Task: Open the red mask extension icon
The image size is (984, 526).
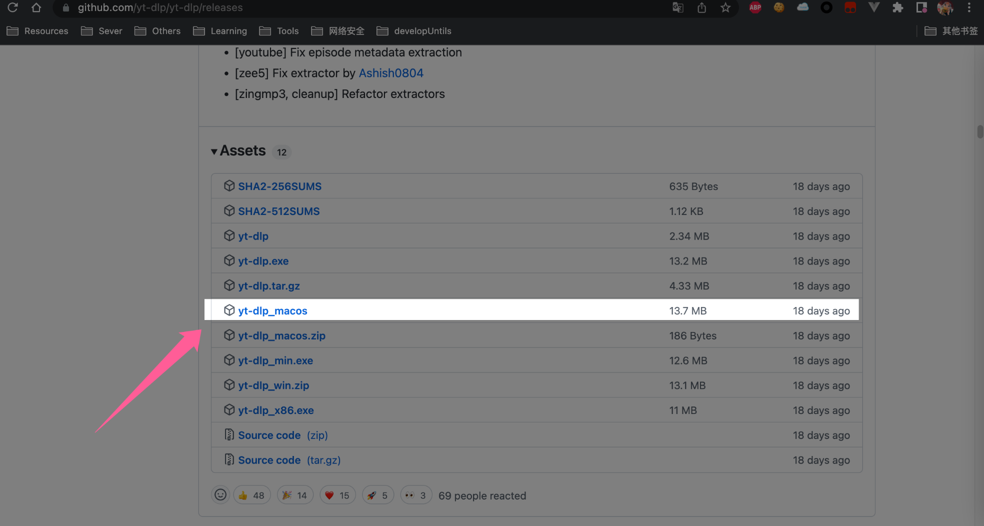Action: tap(850, 7)
